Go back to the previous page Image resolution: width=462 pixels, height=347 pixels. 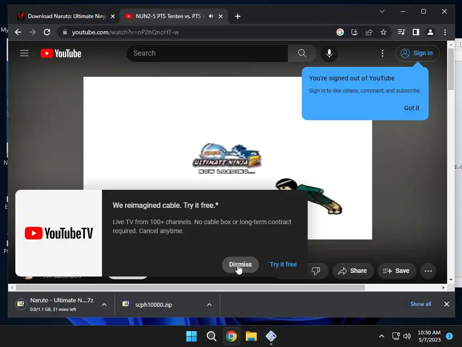point(18,32)
